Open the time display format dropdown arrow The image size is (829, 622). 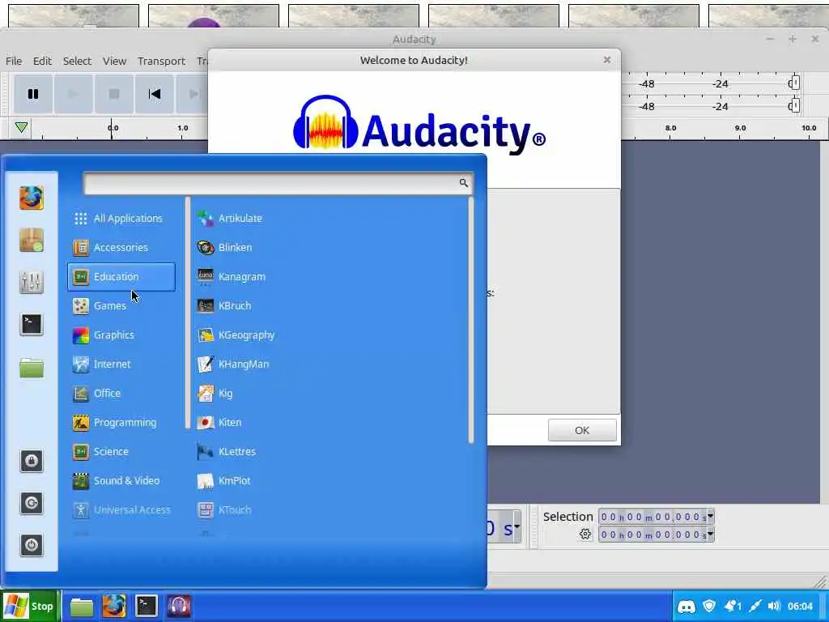(517, 526)
